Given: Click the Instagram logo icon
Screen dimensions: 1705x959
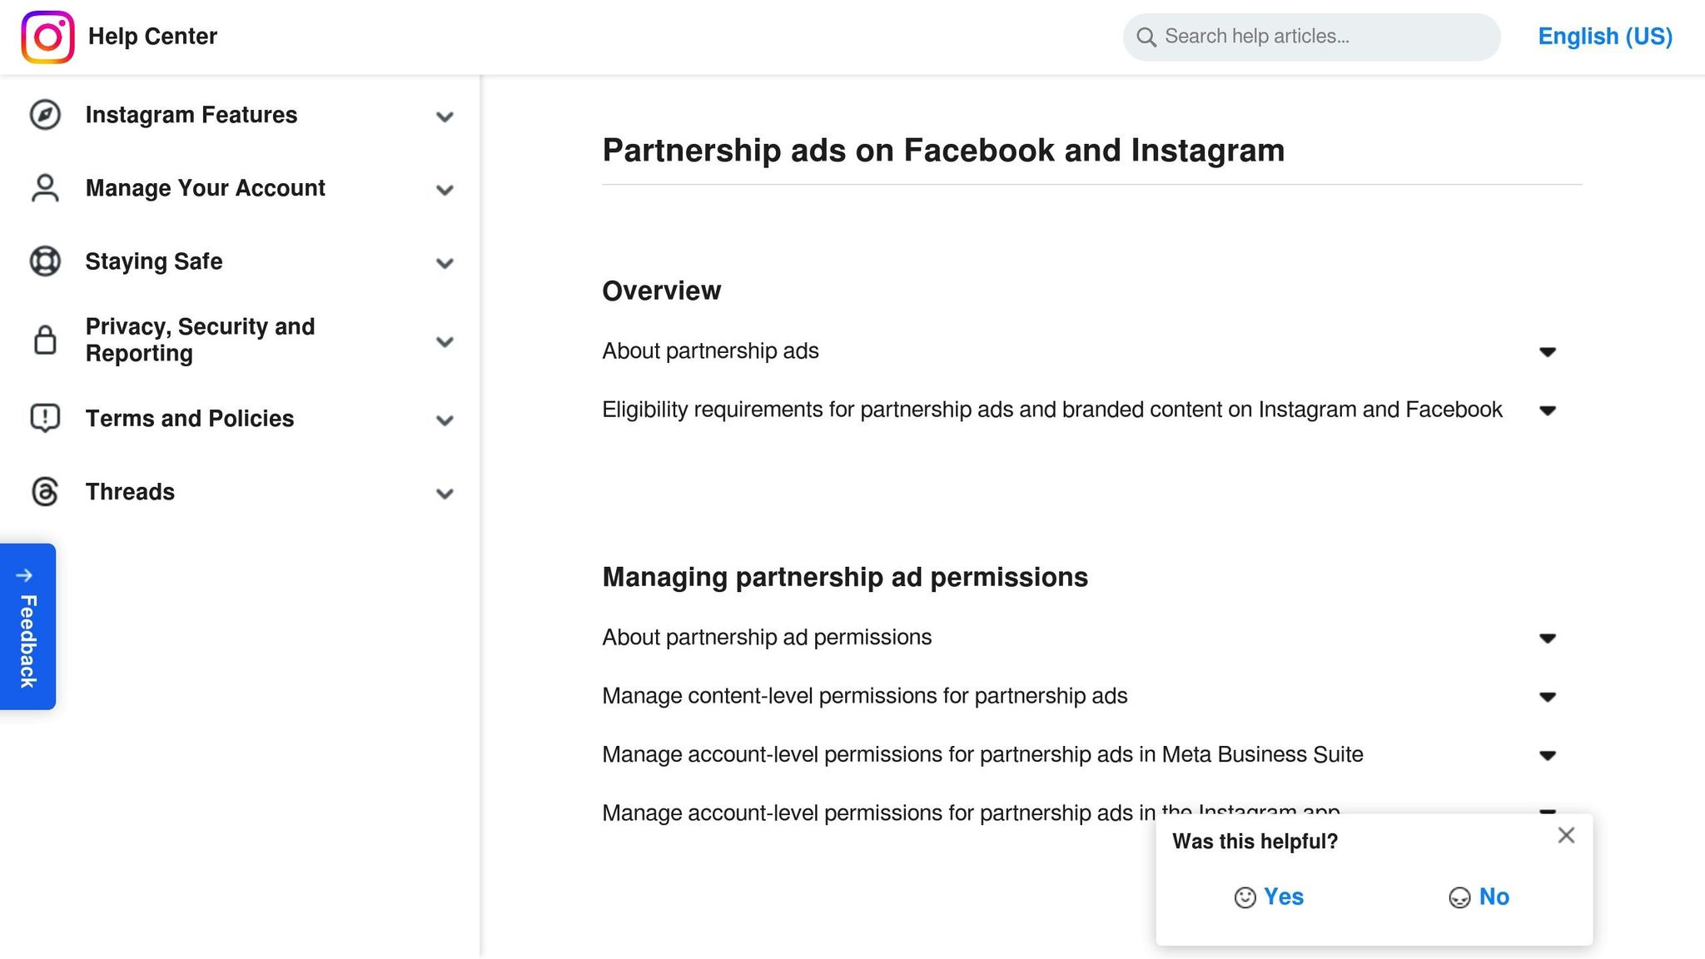Looking at the screenshot, I should (x=47, y=37).
